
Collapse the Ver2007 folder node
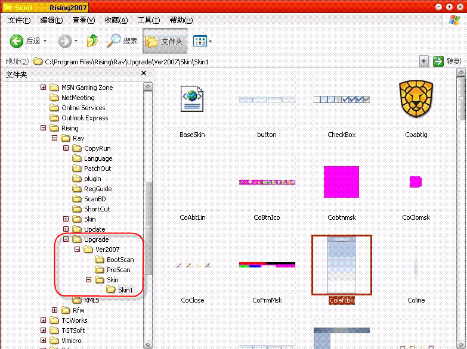click(77, 249)
